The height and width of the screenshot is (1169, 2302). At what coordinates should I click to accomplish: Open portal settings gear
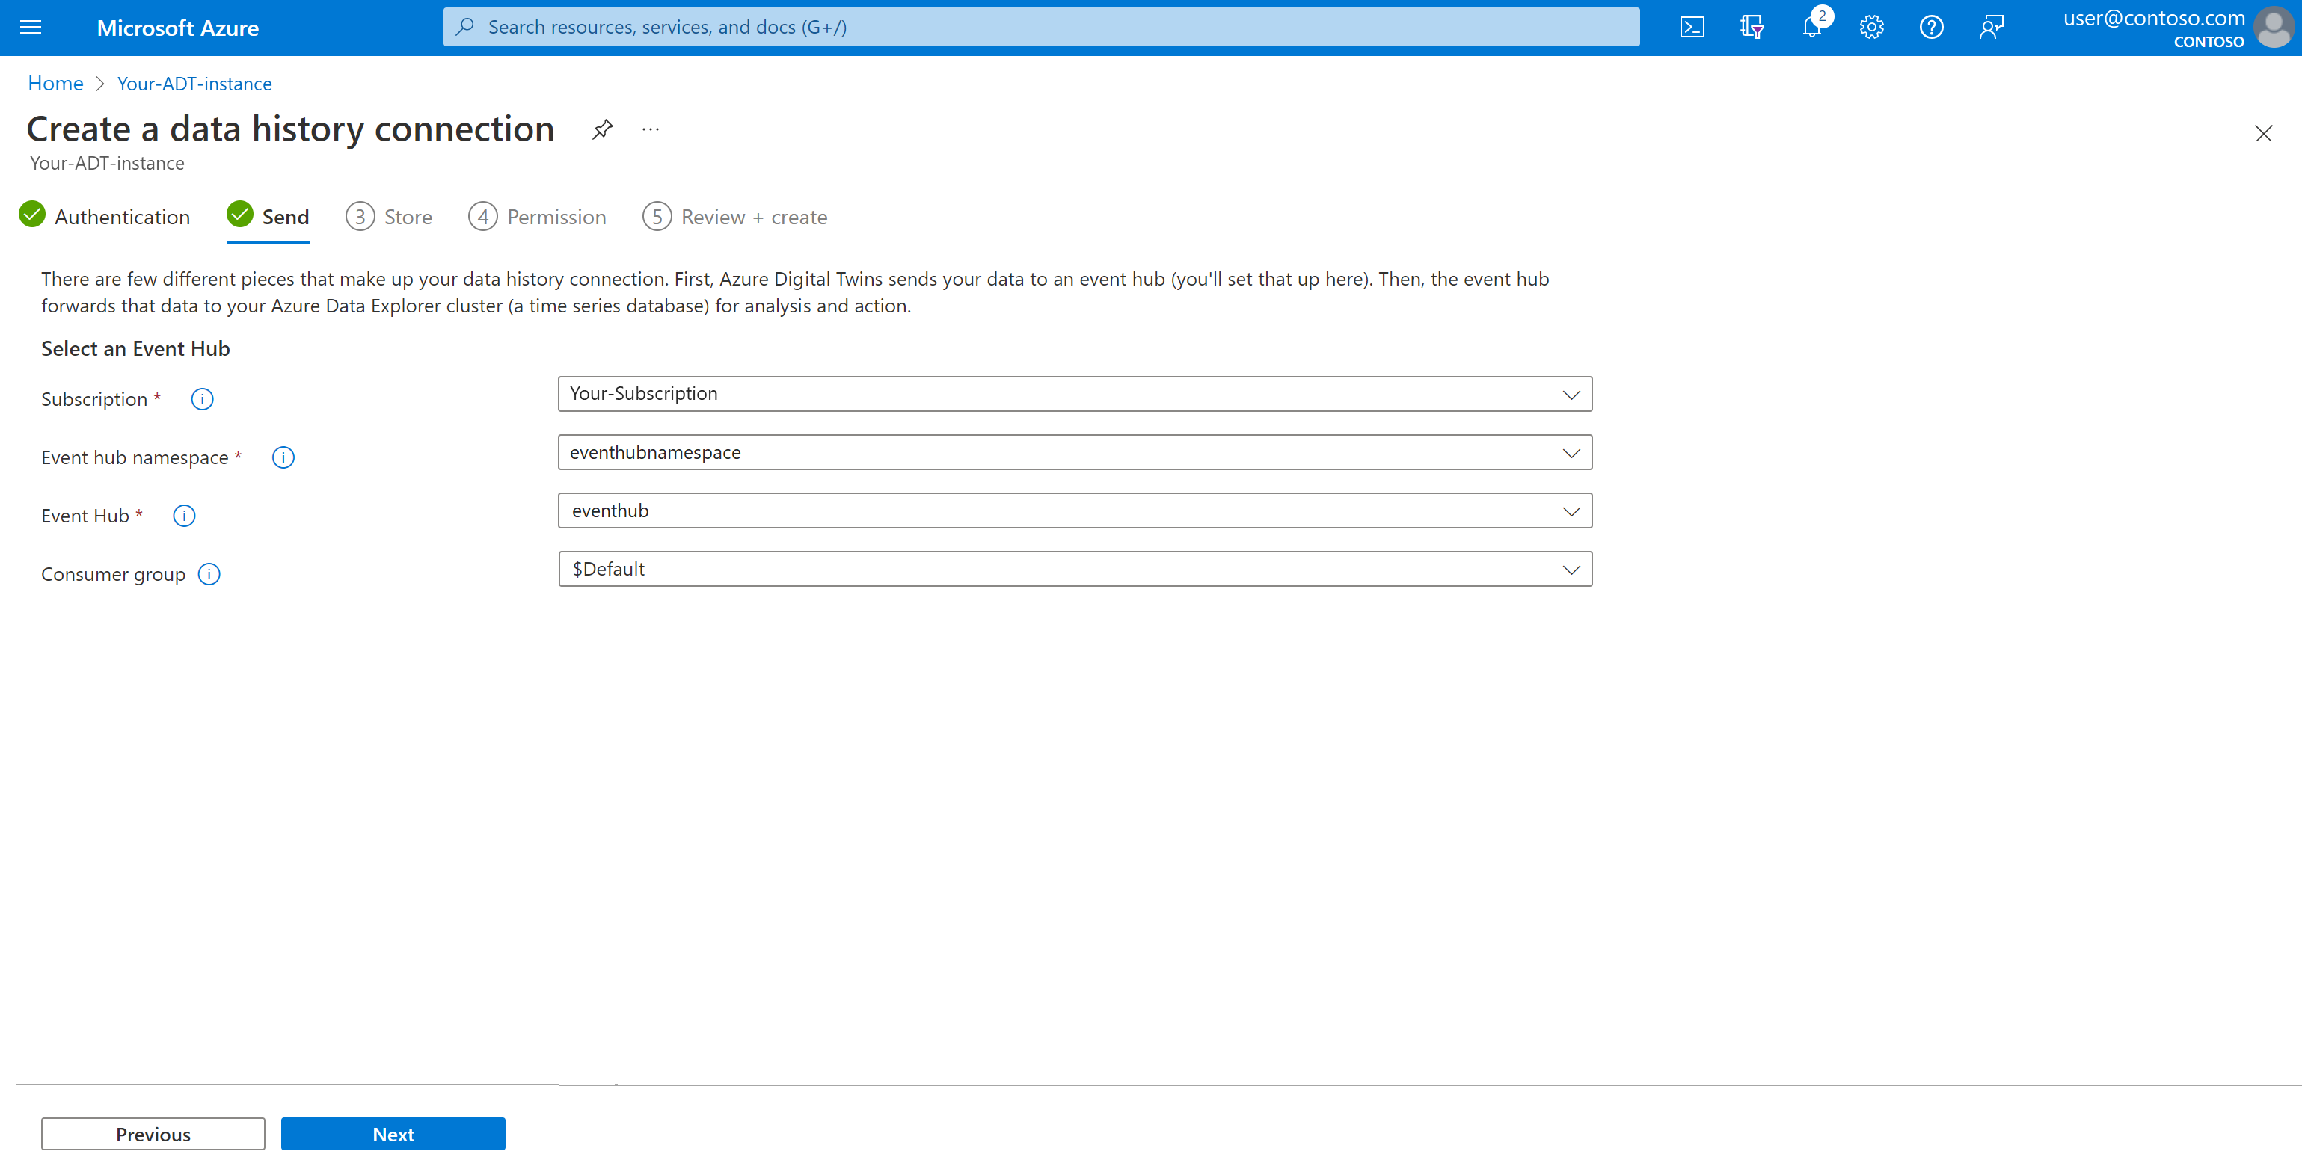[1871, 28]
